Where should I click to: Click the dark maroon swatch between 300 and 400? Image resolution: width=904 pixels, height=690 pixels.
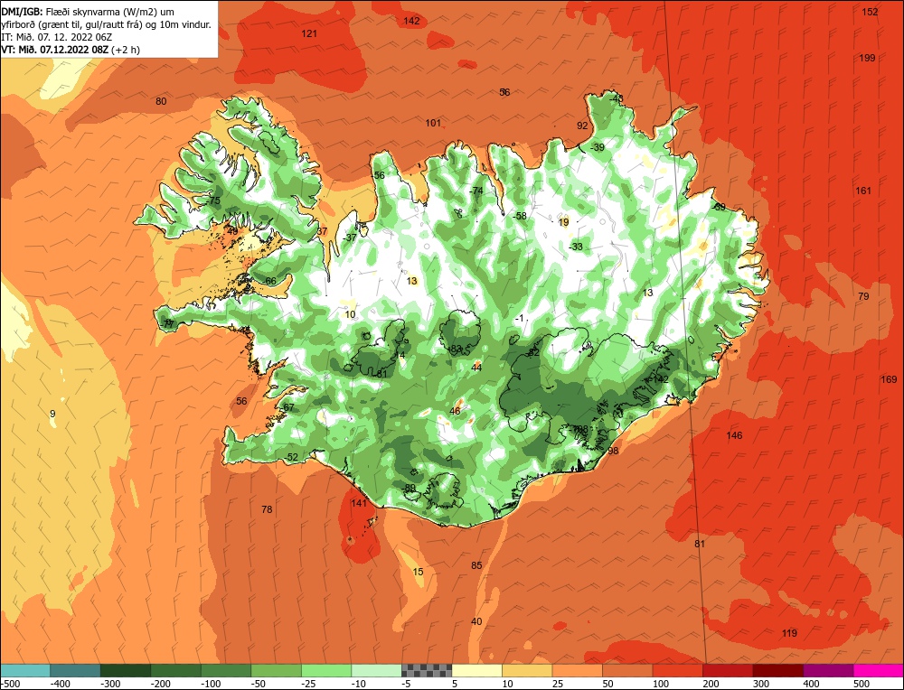click(x=777, y=670)
